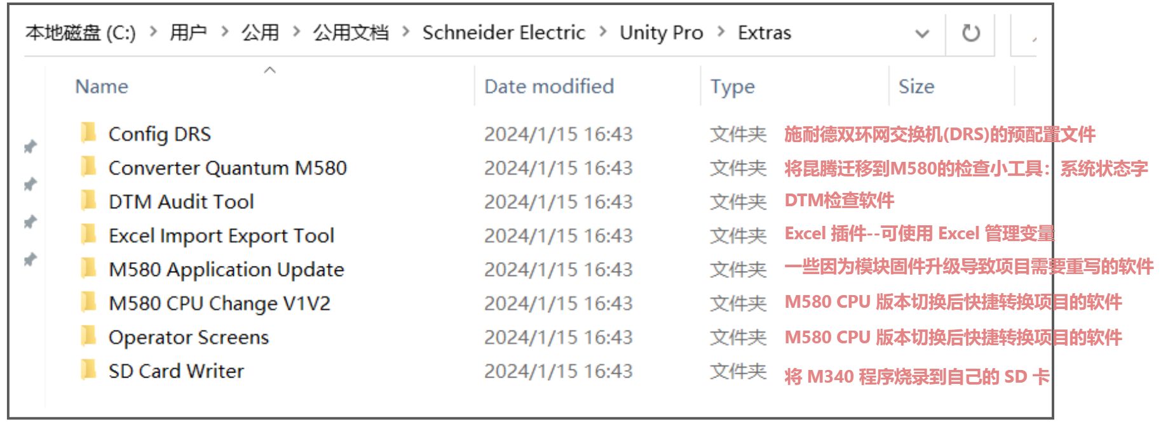Screen dimensions: 1168x422
Task: Select the SD Card Writer folder name
Action: 176,371
